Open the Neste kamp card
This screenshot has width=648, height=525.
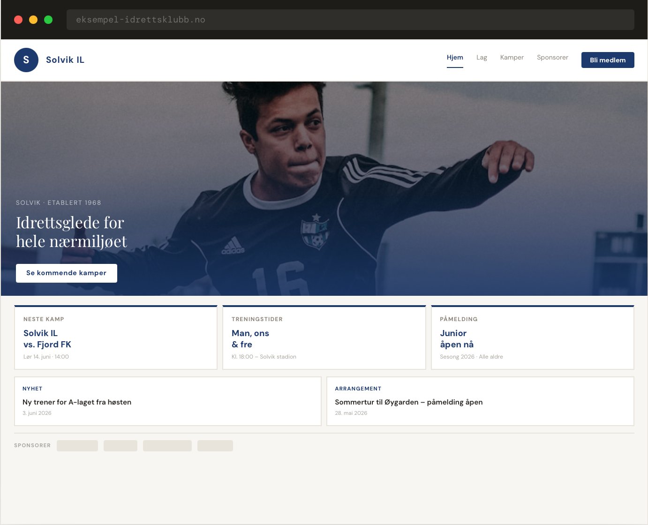[x=116, y=337]
